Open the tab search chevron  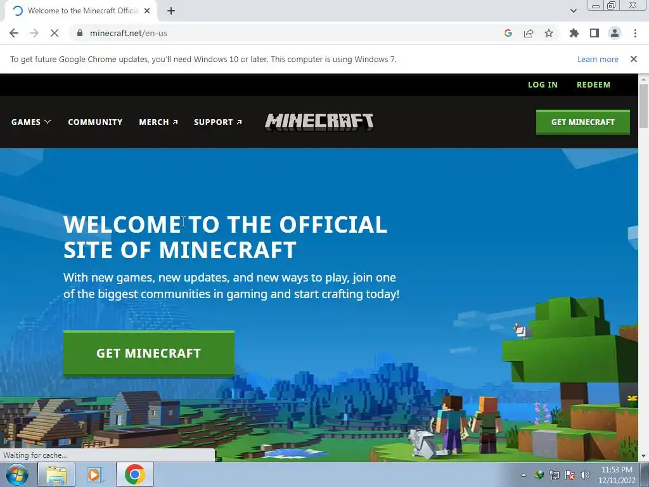573,11
